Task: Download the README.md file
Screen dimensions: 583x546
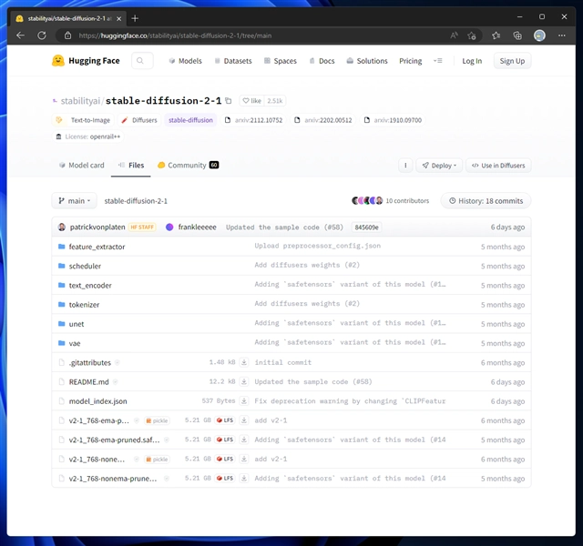Action: point(244,381)
